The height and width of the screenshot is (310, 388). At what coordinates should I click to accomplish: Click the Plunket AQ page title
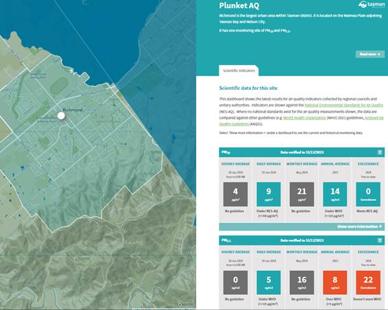pos(239,5)
